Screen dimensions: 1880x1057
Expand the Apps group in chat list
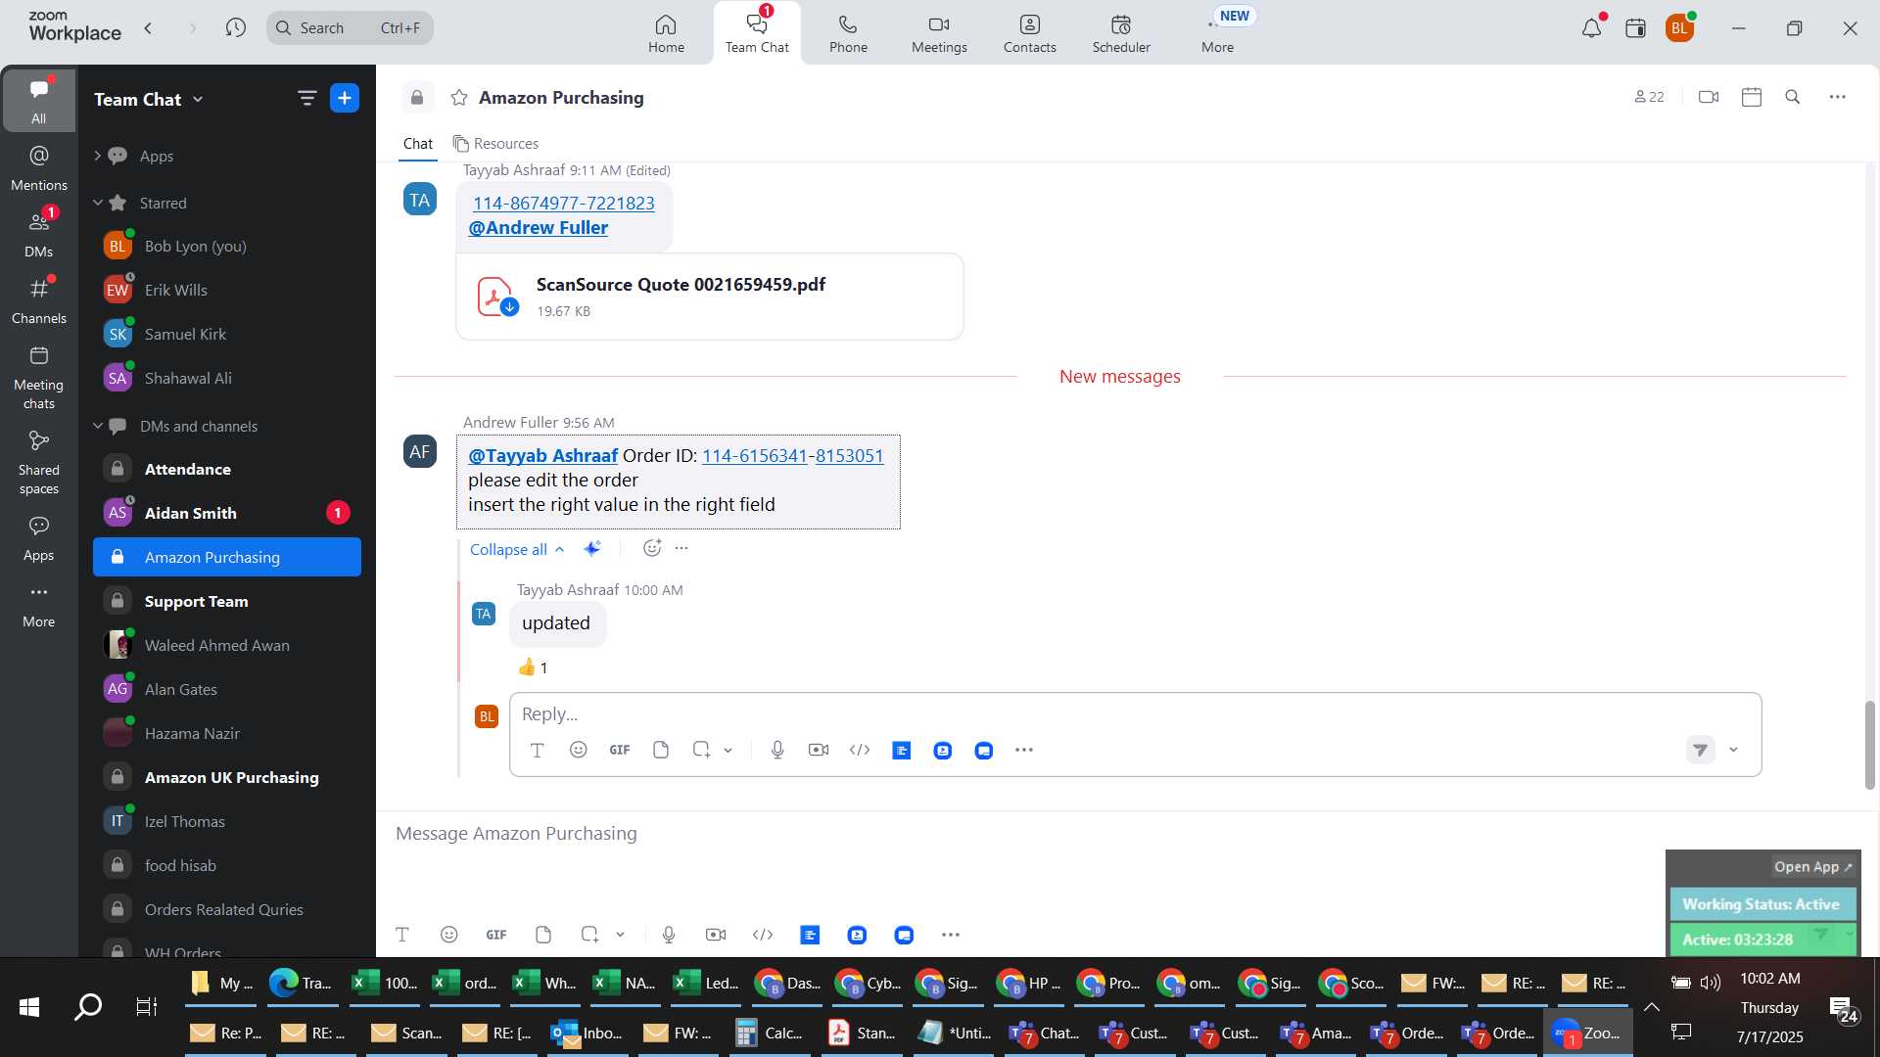[x=97, y=156]
